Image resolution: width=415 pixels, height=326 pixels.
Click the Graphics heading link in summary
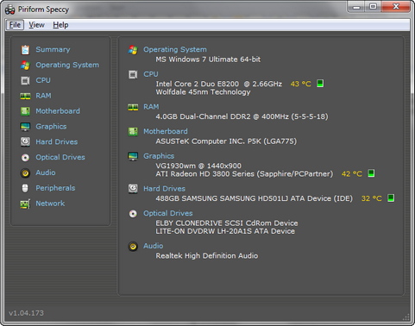[x=159, y=156]
